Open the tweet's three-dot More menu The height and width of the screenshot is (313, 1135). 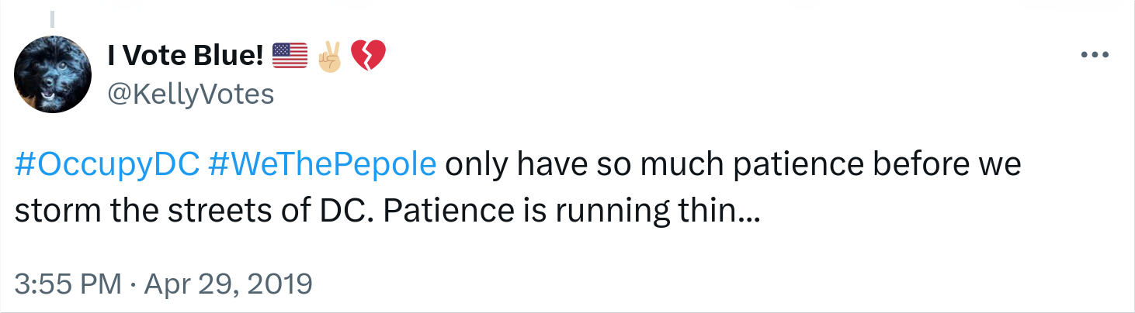[1095, 55]
